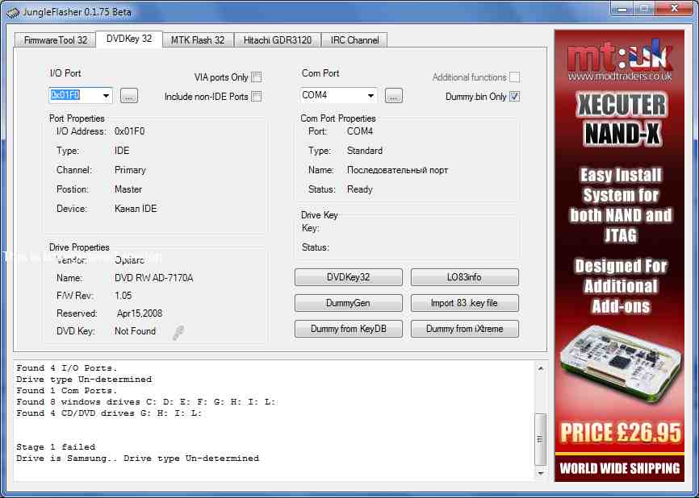Click the log output scrollbar down arrow
Viewport: 699px width, 498px height.
point(541,475)
